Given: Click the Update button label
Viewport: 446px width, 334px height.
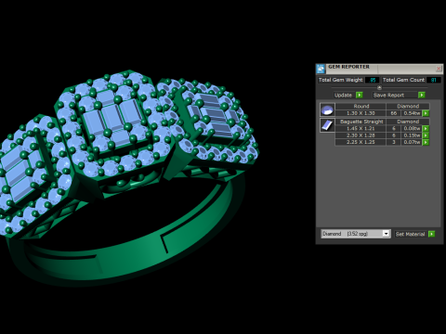Looking at the screenshot, I should [x=343, y=96].
